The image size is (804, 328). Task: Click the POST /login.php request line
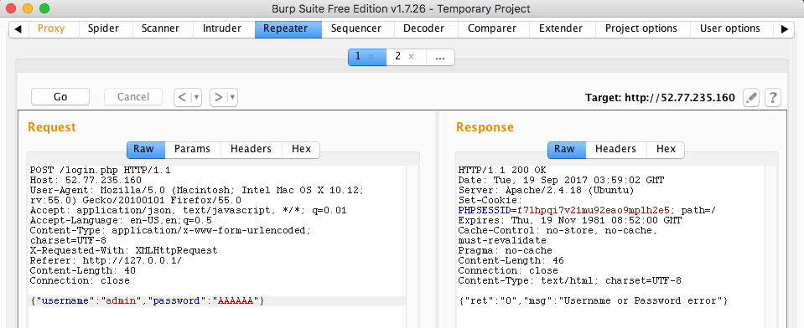[100, 171]
